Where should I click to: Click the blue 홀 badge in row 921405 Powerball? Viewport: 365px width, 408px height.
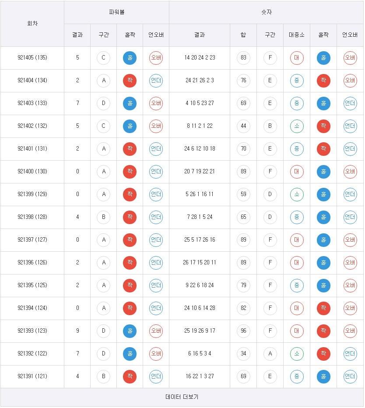[x=130, y=58]
